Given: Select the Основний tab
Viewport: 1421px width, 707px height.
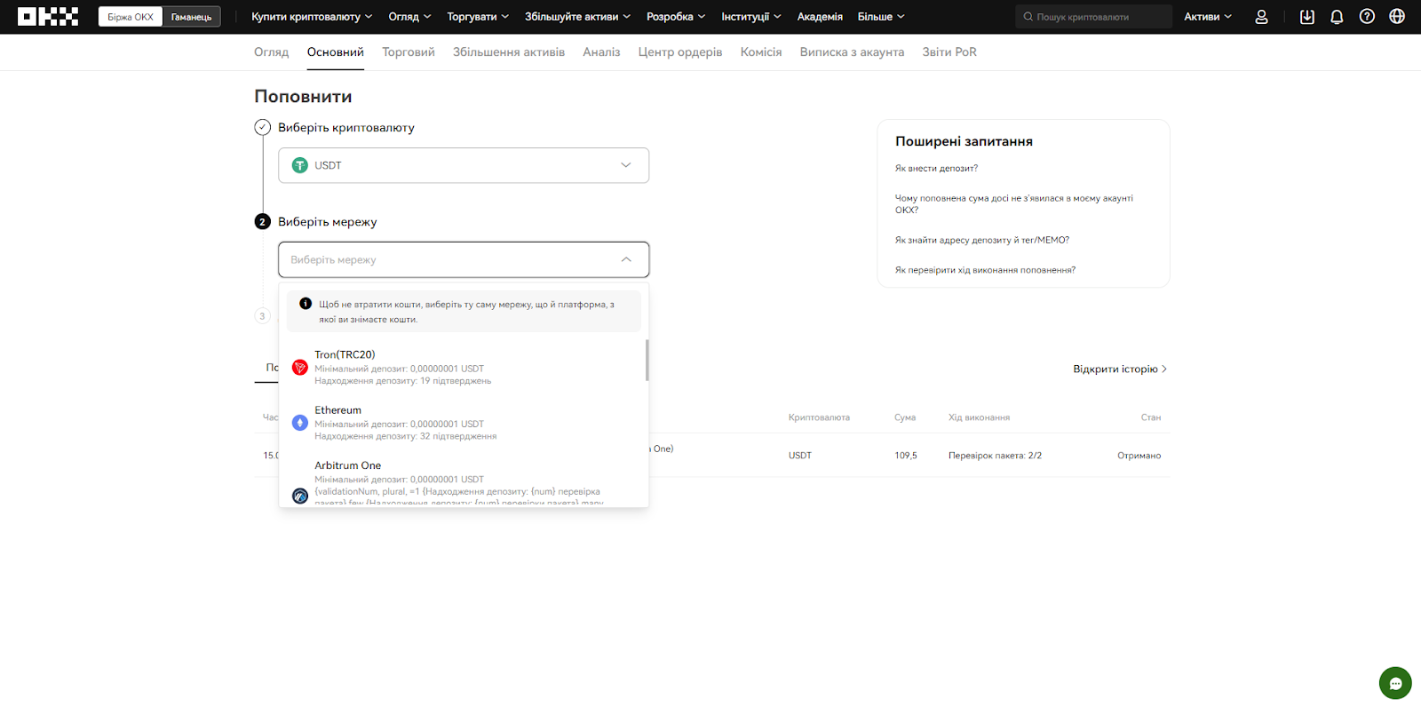Looking at the screenshot, I should click(336, 52).
